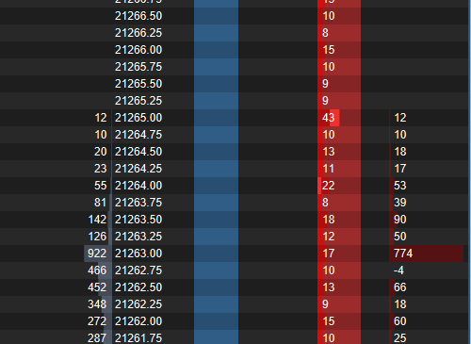The image size is (471, 344).
Task: Select price 21263.75
Action: coord(138,203)
